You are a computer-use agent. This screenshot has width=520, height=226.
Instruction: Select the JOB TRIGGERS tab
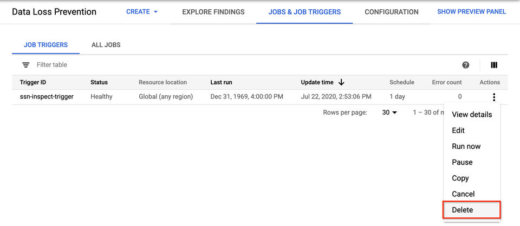45,45
